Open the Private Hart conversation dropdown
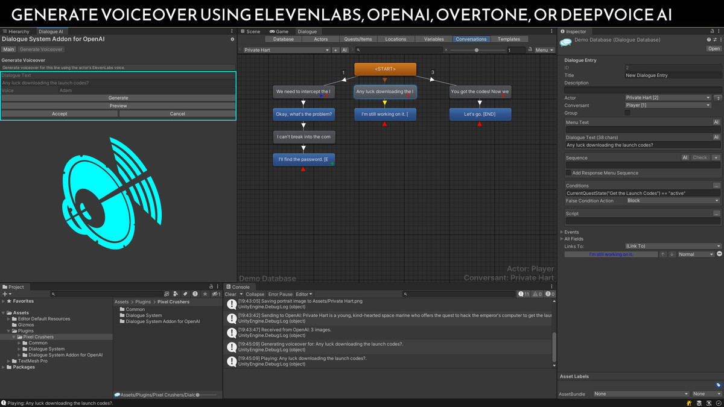 click(x=286, y=50)
